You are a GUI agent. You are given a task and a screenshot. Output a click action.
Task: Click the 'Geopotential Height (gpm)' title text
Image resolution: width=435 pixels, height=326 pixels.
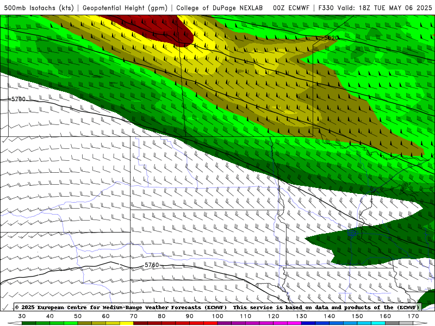(125, 8)
